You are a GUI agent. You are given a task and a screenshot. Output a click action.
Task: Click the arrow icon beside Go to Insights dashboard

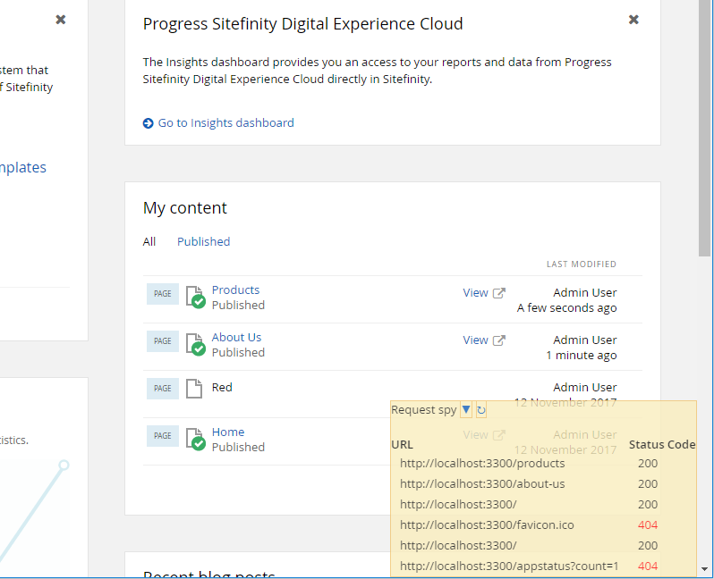tap(148, 123)
